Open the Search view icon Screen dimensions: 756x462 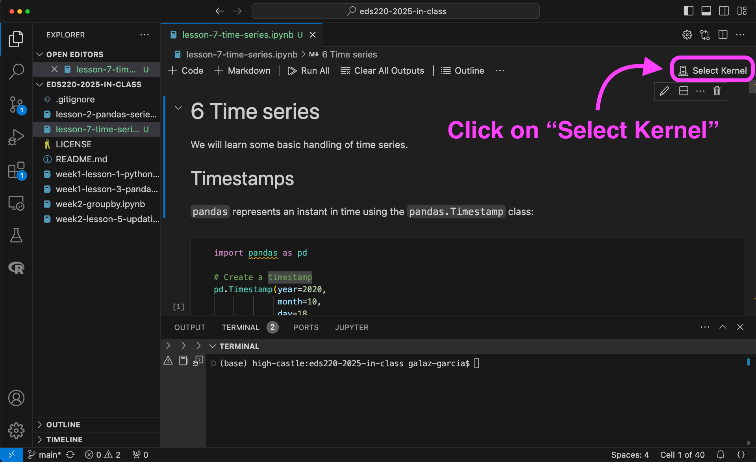(x=16, y=71)
